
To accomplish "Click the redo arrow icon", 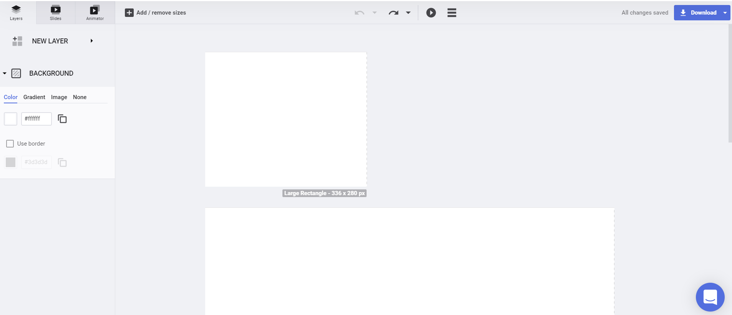I will 393,13.
